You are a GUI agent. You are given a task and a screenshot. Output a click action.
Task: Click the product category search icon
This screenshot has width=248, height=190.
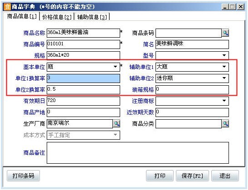pos(225,123)
